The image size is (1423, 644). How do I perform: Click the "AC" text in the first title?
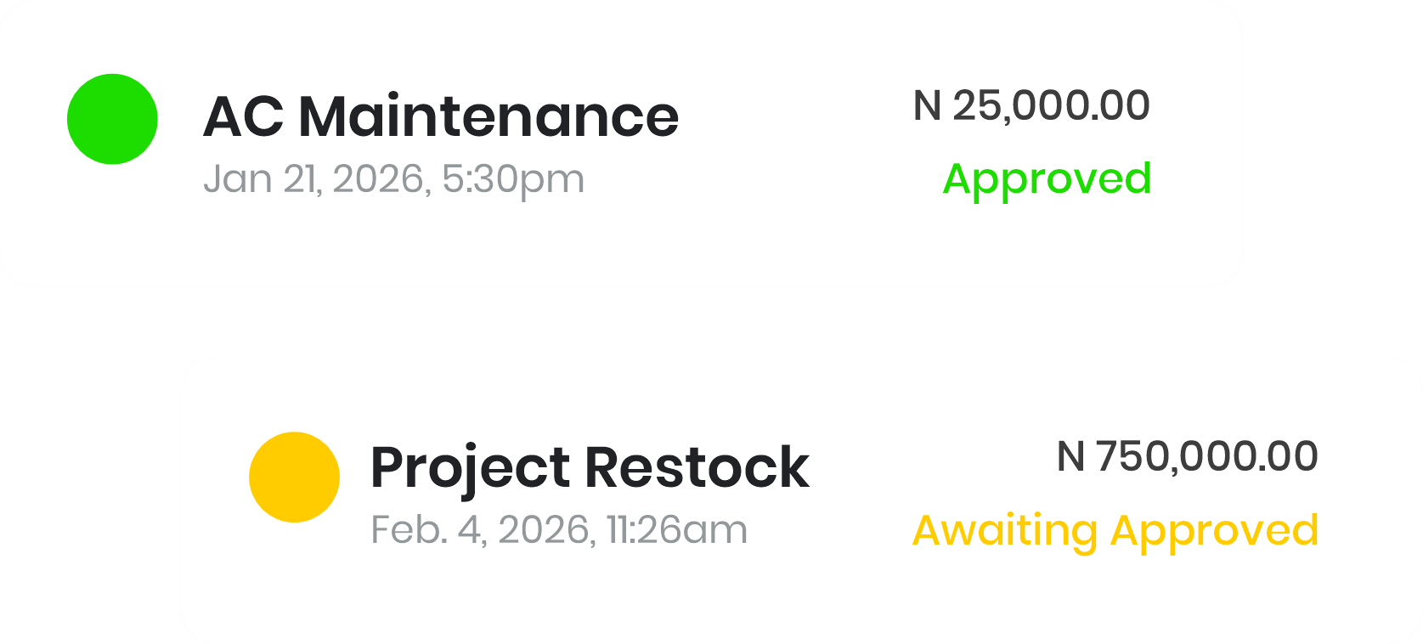click(x=243, y=116)
